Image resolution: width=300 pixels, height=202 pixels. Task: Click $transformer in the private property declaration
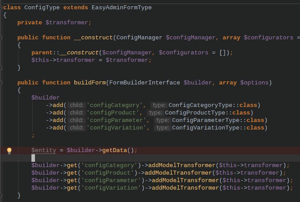[x=66, y=23]
